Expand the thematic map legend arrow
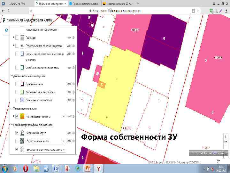 pos(14,116)
